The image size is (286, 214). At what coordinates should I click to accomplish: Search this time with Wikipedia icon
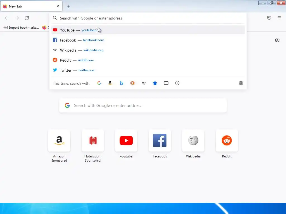click(144, 83)
